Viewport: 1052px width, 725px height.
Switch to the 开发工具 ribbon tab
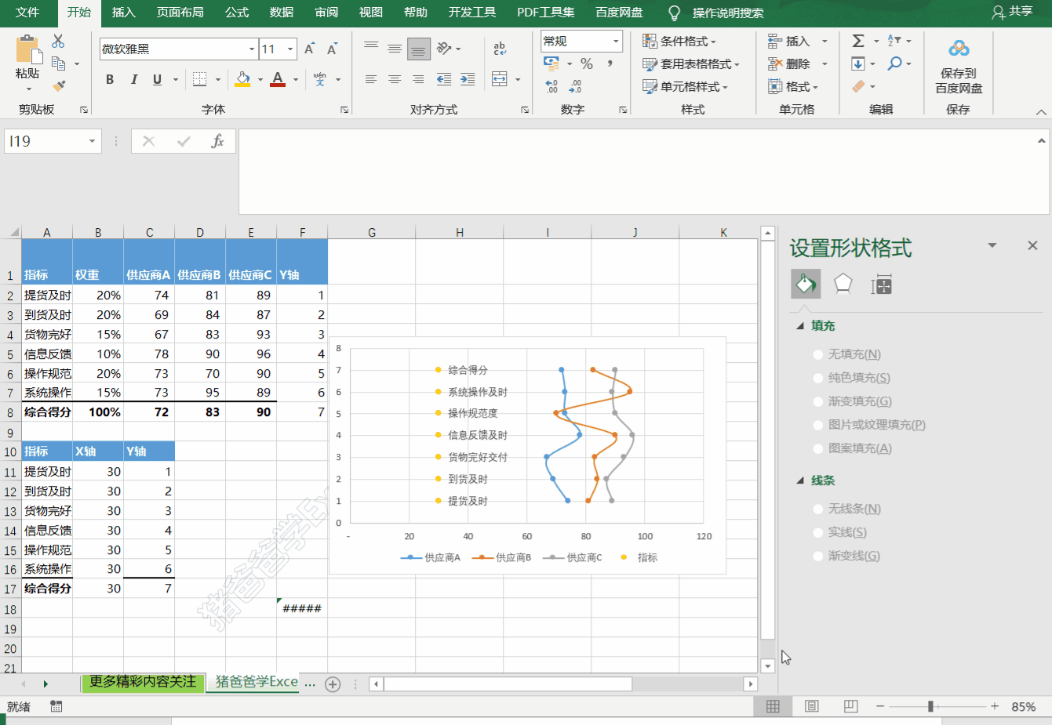point(472,12)
